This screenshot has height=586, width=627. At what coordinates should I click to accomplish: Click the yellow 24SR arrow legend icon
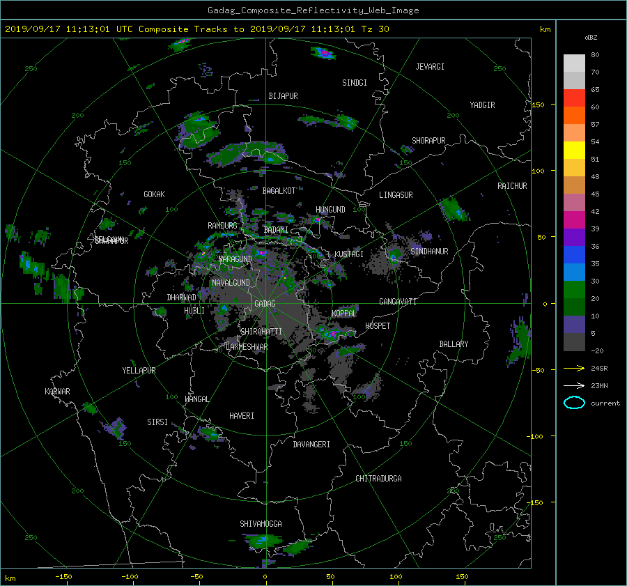click(574, 368)
